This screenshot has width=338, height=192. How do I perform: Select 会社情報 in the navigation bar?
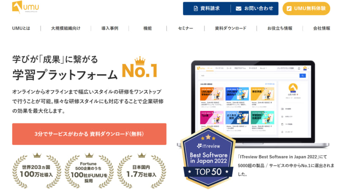pos(322,28)
